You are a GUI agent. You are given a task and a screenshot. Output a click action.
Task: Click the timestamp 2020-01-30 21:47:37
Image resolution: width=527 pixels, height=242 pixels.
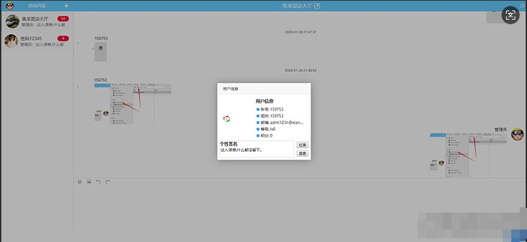300,32
